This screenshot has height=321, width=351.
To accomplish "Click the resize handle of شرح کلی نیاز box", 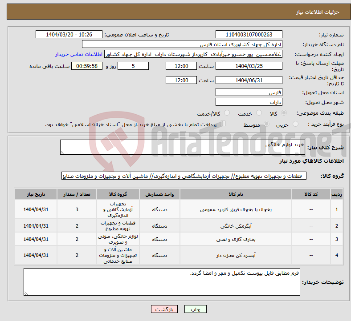I will point(62,152).
